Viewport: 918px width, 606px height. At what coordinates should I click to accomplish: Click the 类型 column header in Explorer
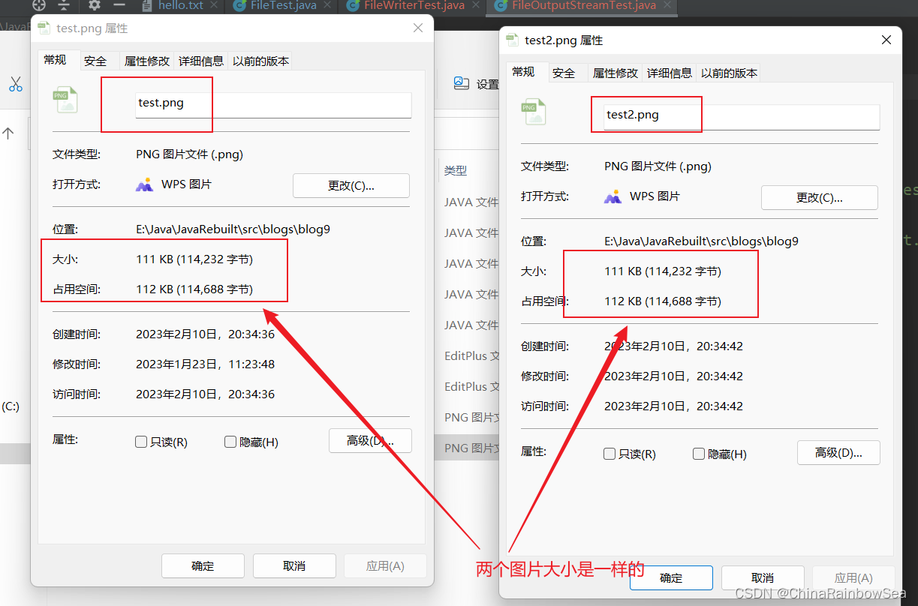tap(456, 171)
